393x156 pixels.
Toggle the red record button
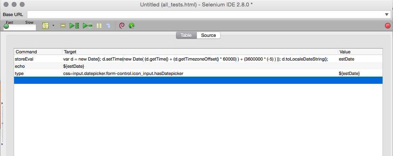point(388,26)
